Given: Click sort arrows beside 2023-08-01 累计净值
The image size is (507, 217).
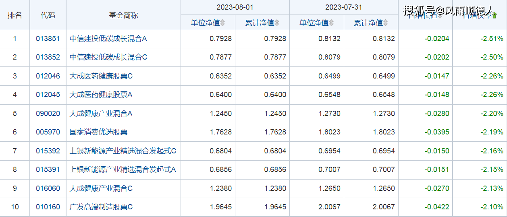Looking at the screenshot, I should [x=277, y=23].
